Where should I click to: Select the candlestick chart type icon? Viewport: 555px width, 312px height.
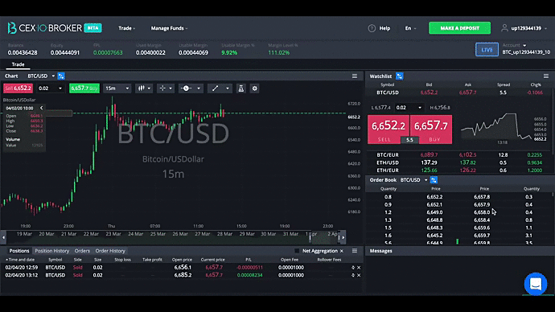(x=142, y=88)
